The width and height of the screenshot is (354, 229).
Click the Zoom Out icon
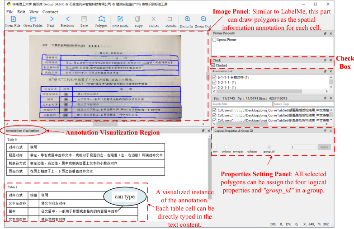click(x=203, y=19)
